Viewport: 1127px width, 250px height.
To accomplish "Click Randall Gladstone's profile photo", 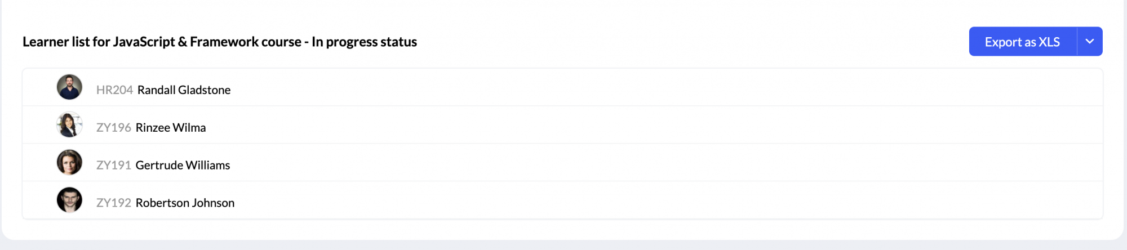I will pos(69,87).
